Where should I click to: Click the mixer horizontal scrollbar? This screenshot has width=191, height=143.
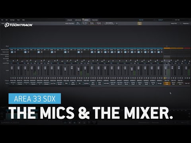tap(140, 86)
